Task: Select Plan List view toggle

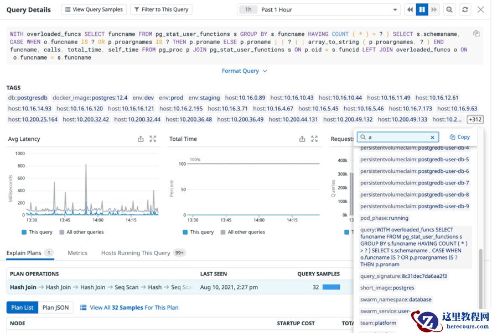Action: click(x=22, y=308)
